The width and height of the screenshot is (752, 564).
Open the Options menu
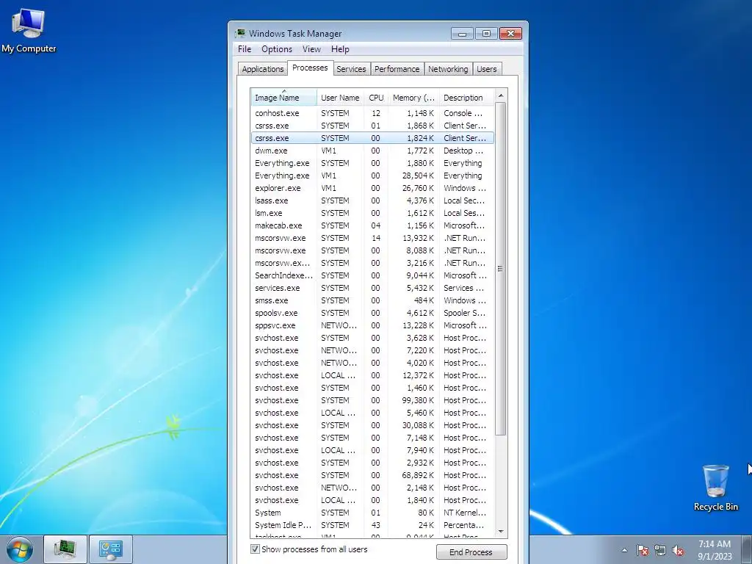pyautogui.click(x=277, y=49)
